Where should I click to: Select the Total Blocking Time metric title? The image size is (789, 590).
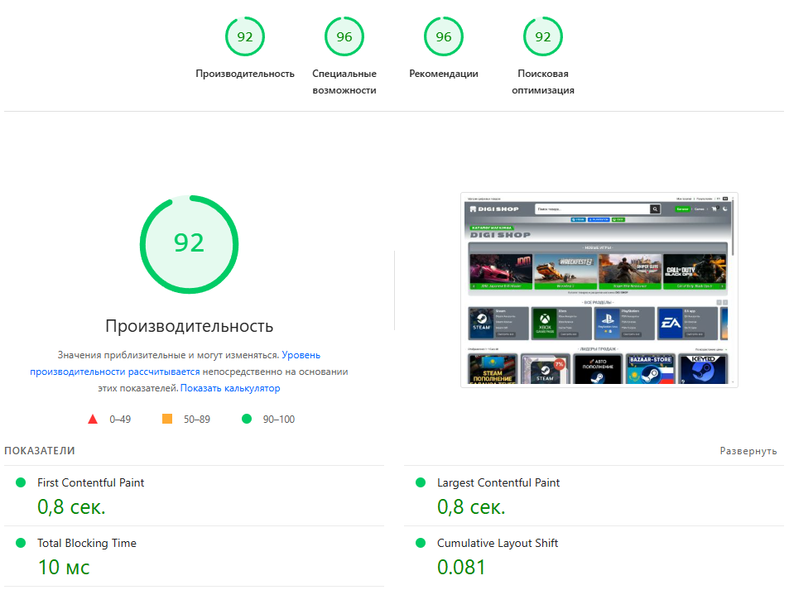click(x=87, y=543)
